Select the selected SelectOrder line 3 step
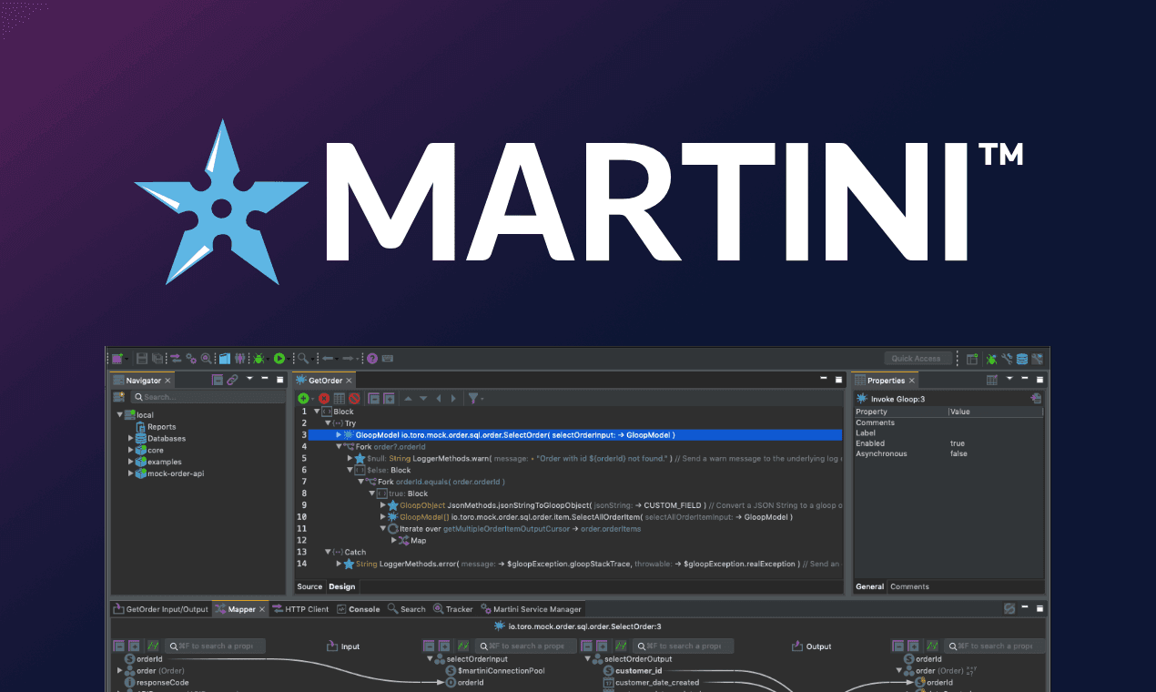Viewport: 1156px width, 692px height. point(575,435)
